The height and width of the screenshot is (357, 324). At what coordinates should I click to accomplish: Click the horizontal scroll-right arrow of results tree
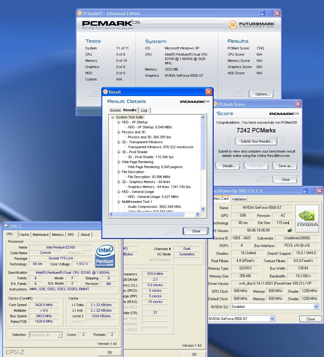point(197,214)
